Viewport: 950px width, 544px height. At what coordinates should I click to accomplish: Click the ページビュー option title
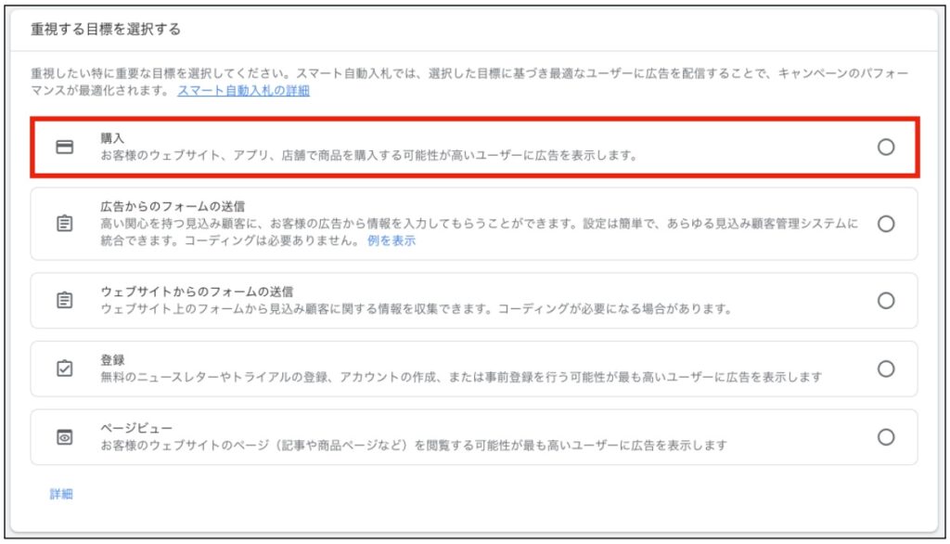pos(135,428)
